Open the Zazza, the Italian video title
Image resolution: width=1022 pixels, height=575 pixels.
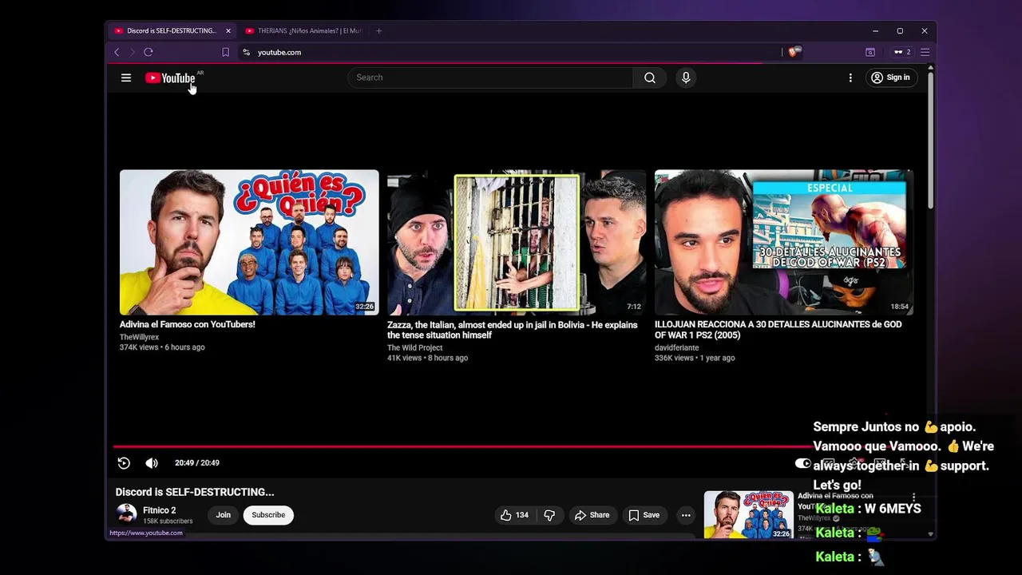point(513,330)
